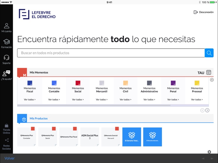Tap the Bluetooth status icon
The height and width of the screenshot is (163, 218).
[x=200, y=2]
